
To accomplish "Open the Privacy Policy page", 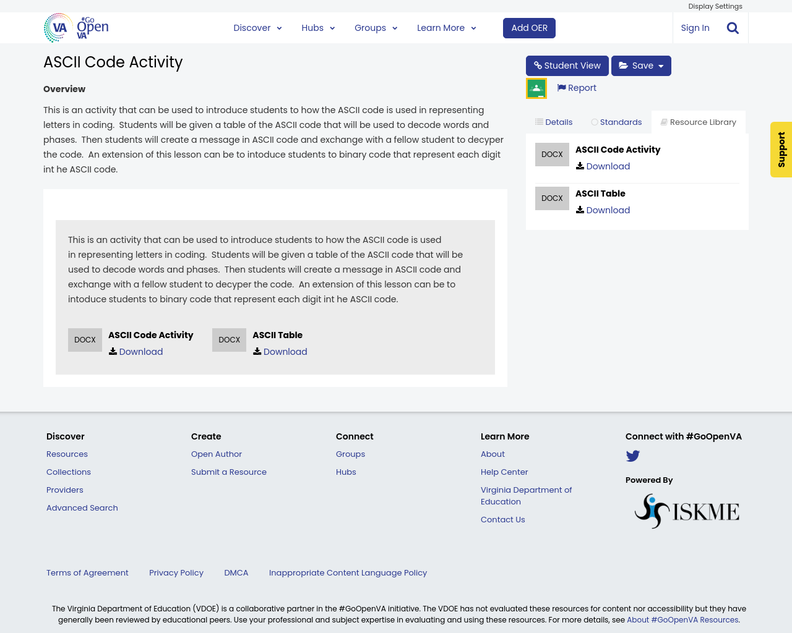I will (x=176, y=572).
